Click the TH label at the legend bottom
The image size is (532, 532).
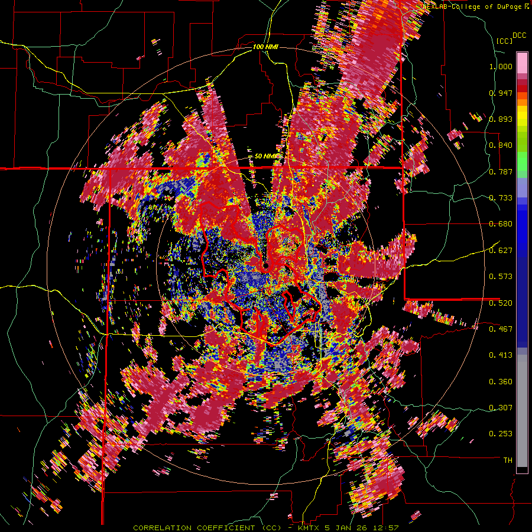click(x=508, y=460)
